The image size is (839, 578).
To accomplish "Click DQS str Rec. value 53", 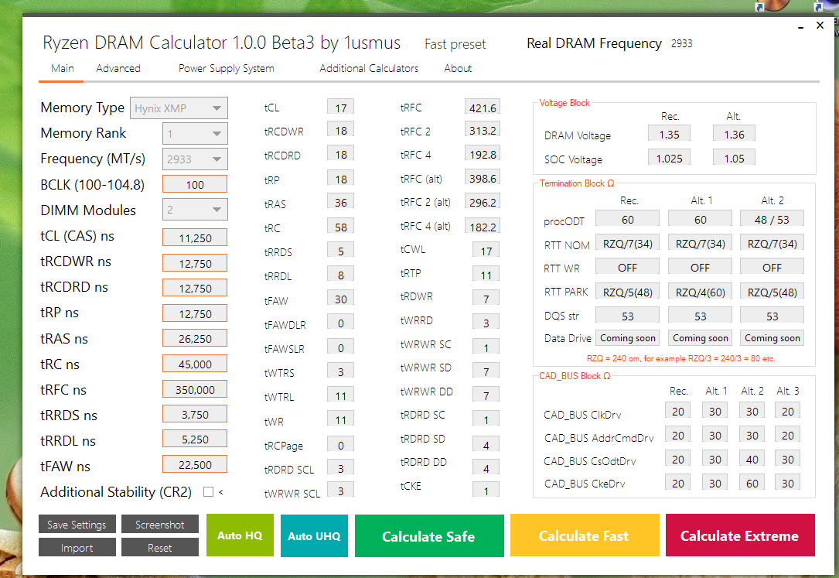I will 628,316.
